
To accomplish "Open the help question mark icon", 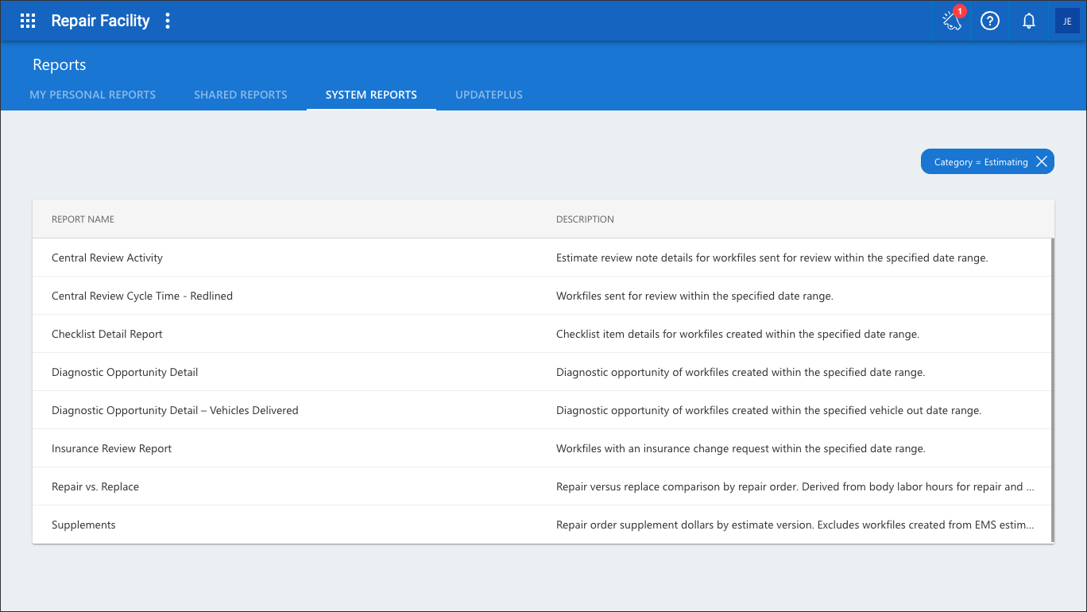I will tap(989, 21).
